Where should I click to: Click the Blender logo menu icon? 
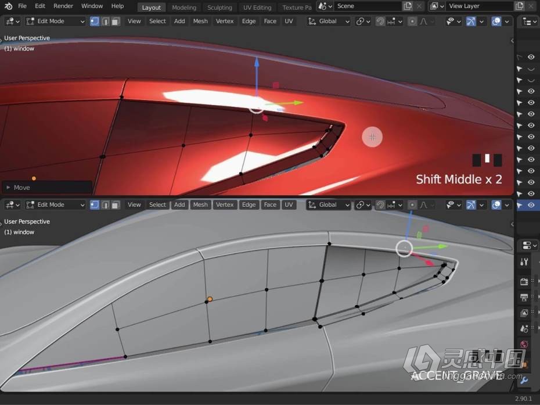(8, 6)
